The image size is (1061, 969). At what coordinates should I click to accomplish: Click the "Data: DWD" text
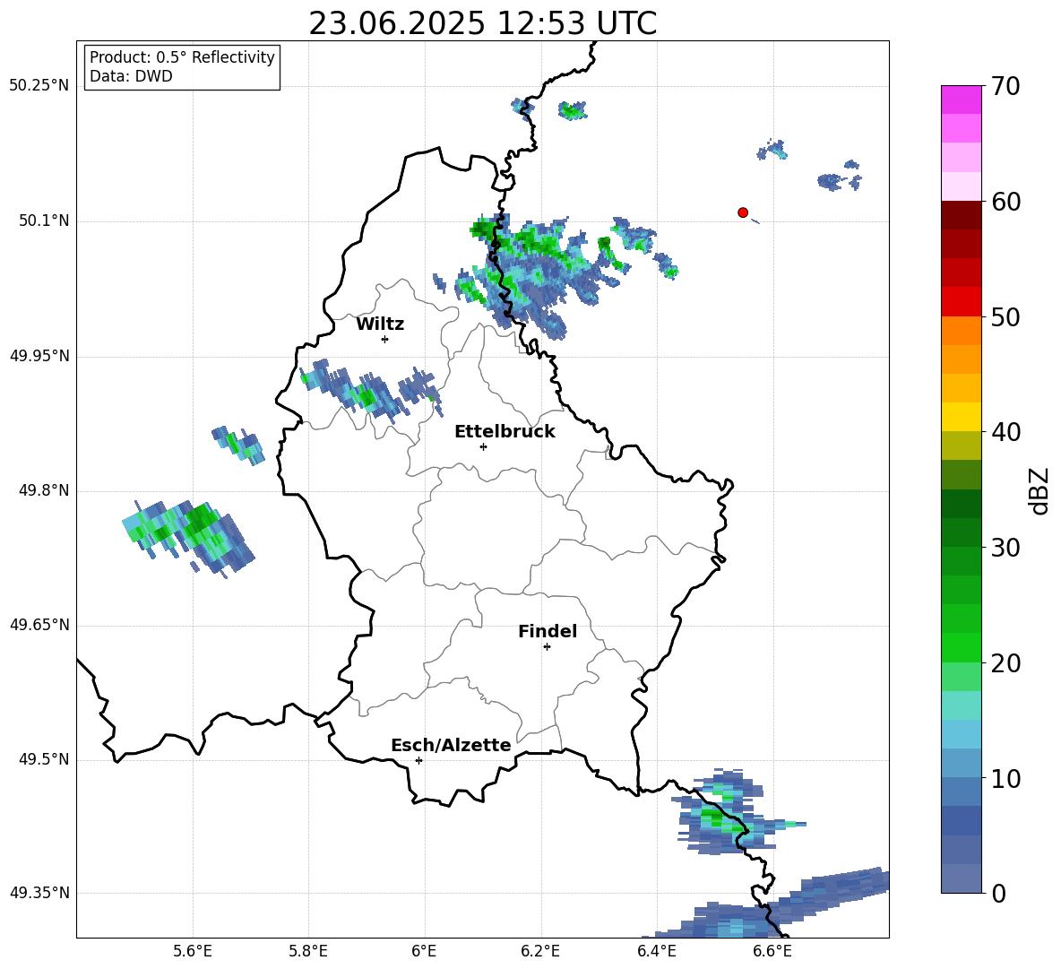(x=131, y=76)
